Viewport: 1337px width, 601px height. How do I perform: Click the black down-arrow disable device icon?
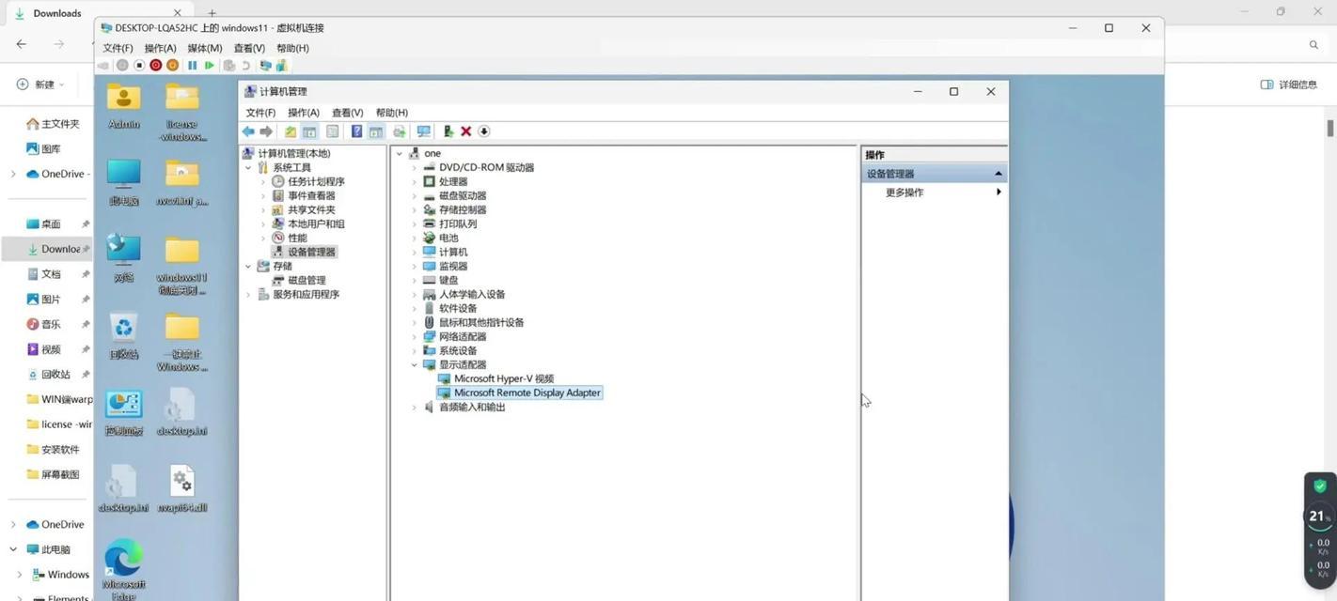484,131
